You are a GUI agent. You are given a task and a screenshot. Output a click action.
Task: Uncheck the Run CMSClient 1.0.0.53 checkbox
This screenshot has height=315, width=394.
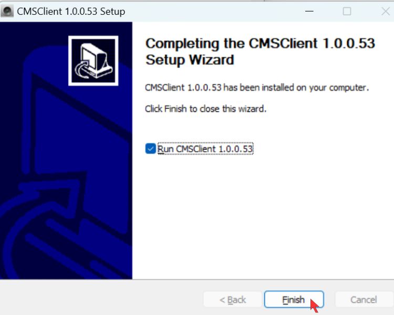pos(151,149)
